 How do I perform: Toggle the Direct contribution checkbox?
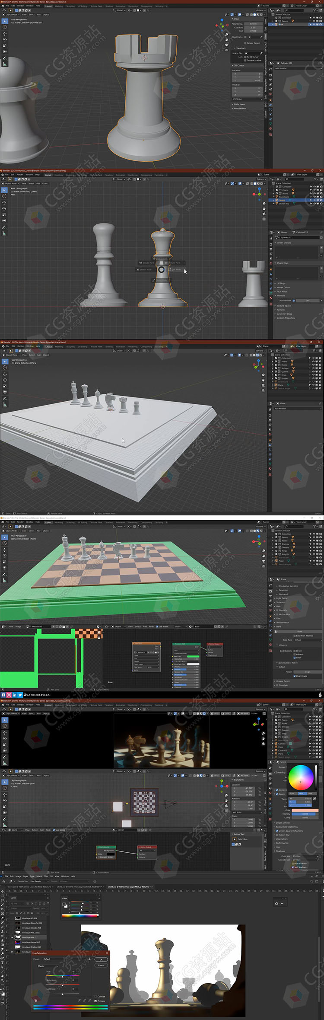tap(295, 651)
